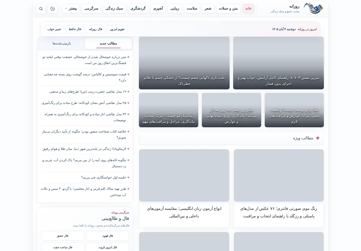Click the تعبیر خواب button

click(54, 29)
